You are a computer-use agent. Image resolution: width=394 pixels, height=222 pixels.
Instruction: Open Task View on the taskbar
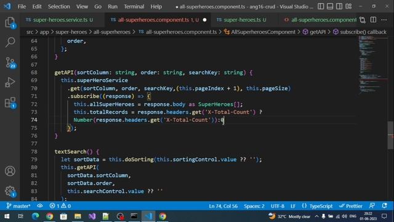pos(20,216)
